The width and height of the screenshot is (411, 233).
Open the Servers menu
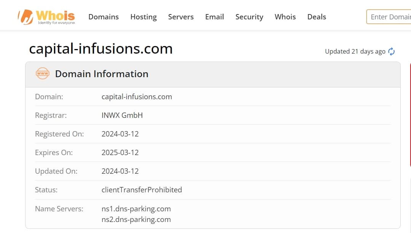[181, 17]
